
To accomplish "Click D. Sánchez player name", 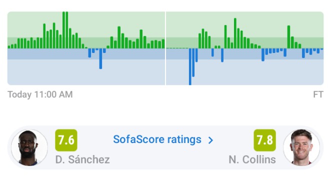I will (x=82, y=159).
